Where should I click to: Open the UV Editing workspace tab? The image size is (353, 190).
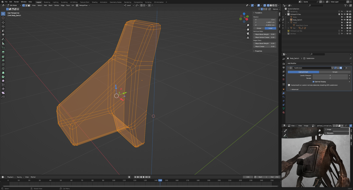74,2
